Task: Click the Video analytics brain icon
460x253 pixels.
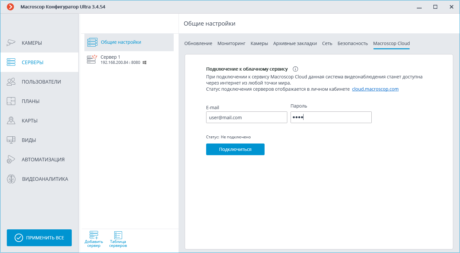Action: pos(11,179)
